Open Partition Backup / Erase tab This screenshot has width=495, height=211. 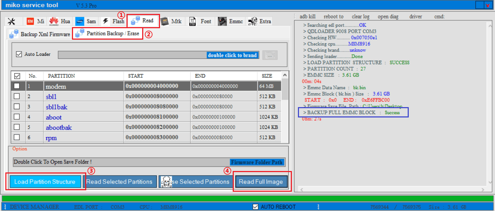pos(108,34)
